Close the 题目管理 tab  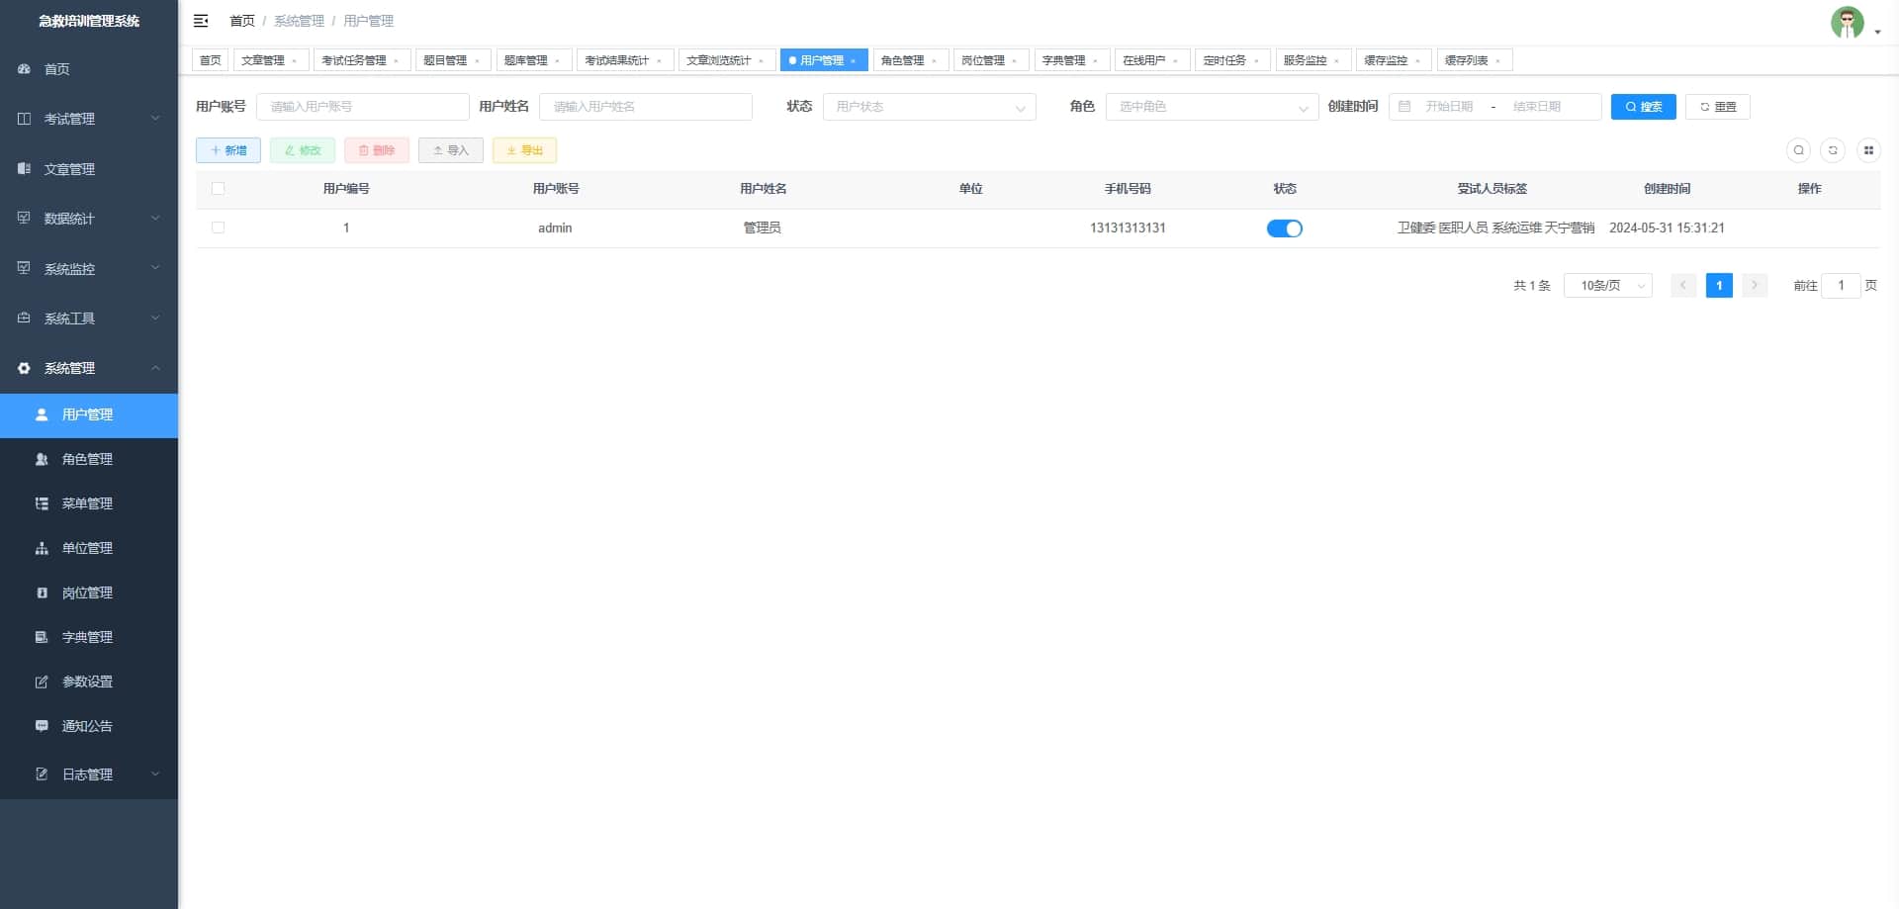(x=477, y=61)
